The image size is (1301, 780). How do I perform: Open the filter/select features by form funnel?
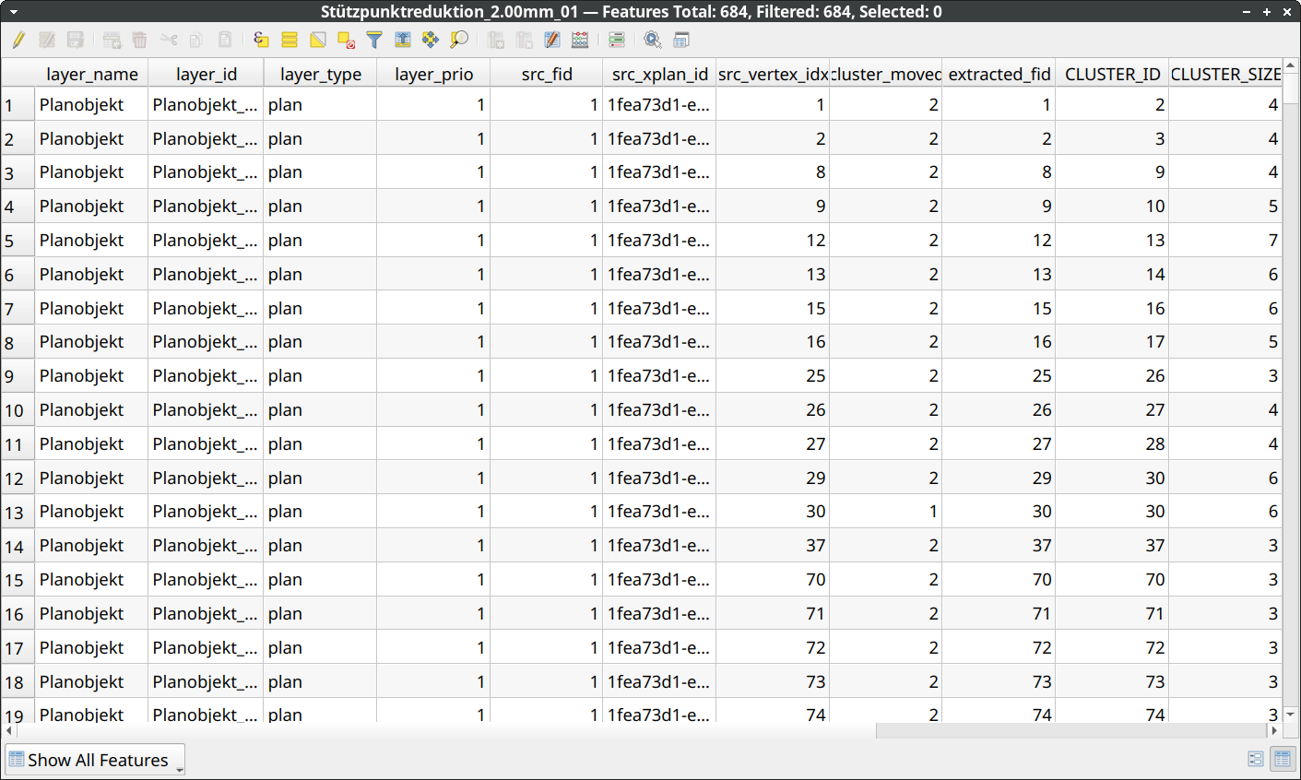tap(374, 40)
